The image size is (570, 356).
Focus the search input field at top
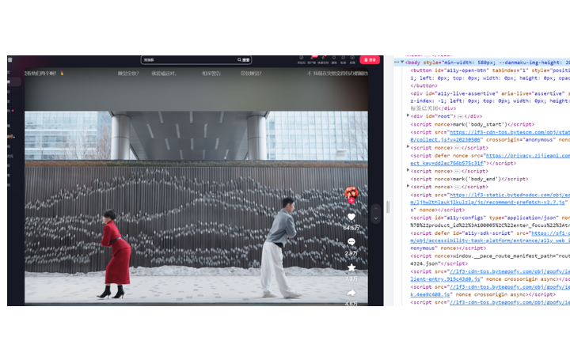coord(189,60)
